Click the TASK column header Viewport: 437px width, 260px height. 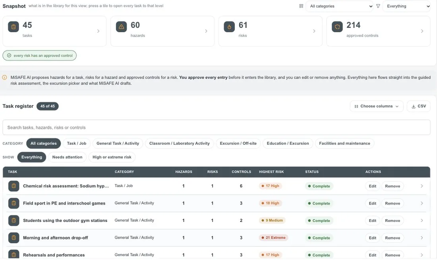click(x=13, y=172)
